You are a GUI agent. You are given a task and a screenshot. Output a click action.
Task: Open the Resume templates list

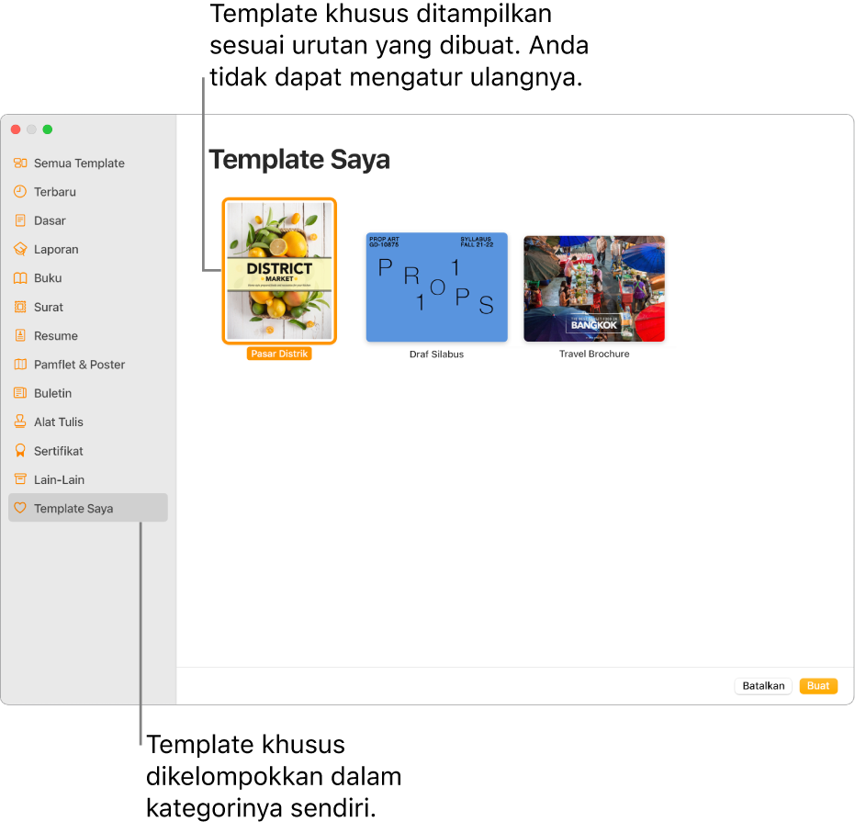(56, 336)
